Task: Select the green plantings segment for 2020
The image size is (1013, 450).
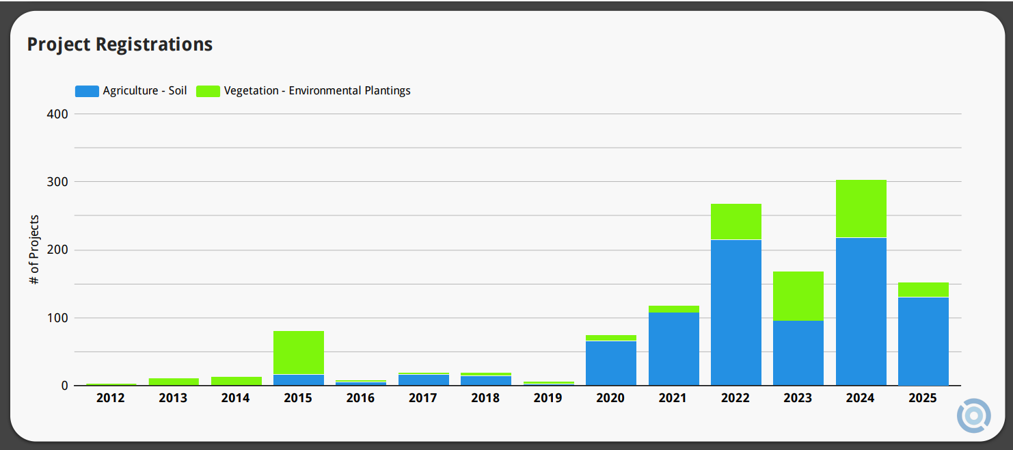Action: (x=611, y=338)
